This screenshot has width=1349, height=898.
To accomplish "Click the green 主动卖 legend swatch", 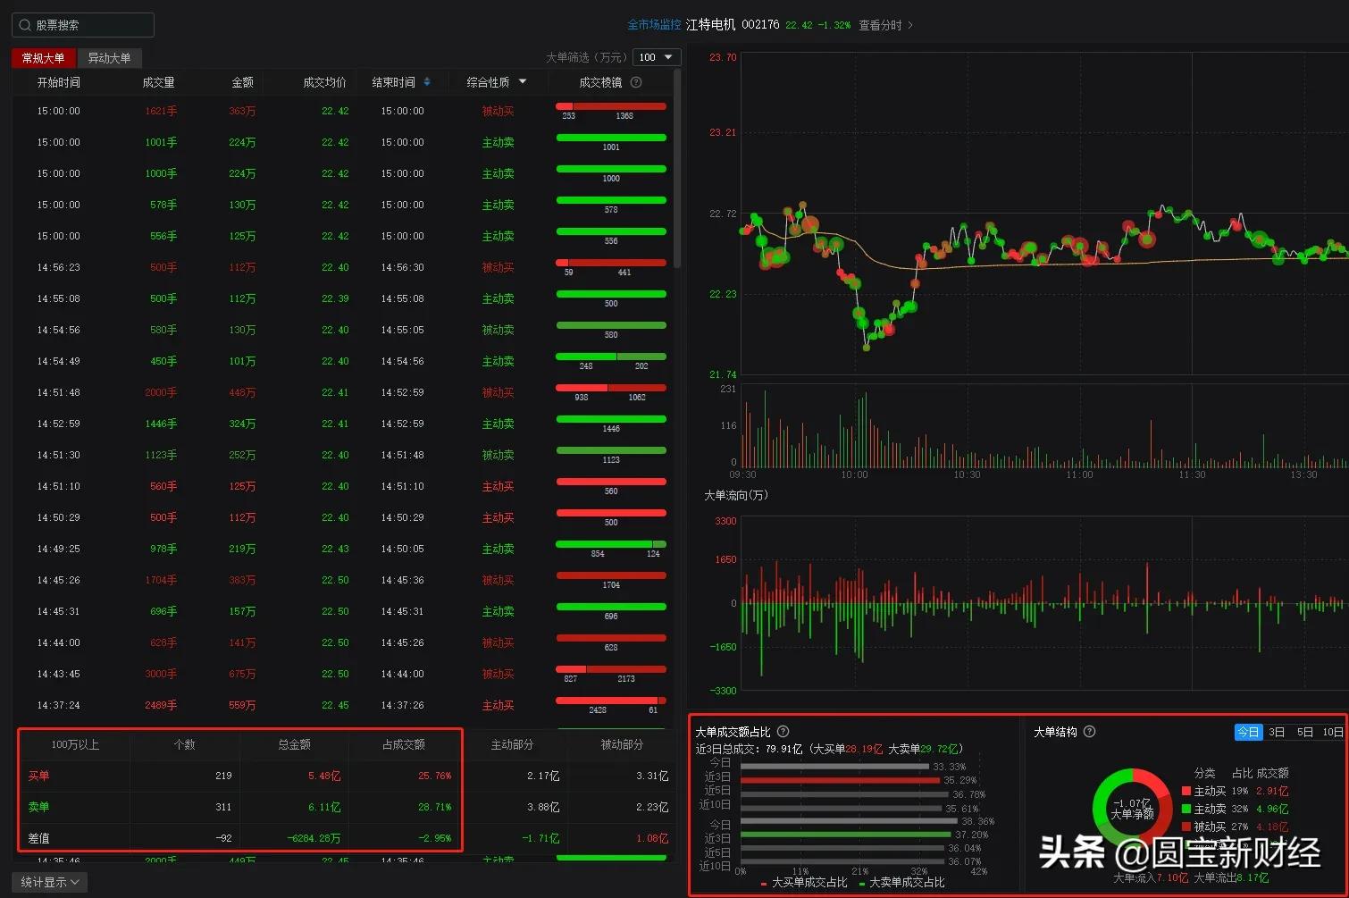I will pyautogui.click(x=1186, y=809).
